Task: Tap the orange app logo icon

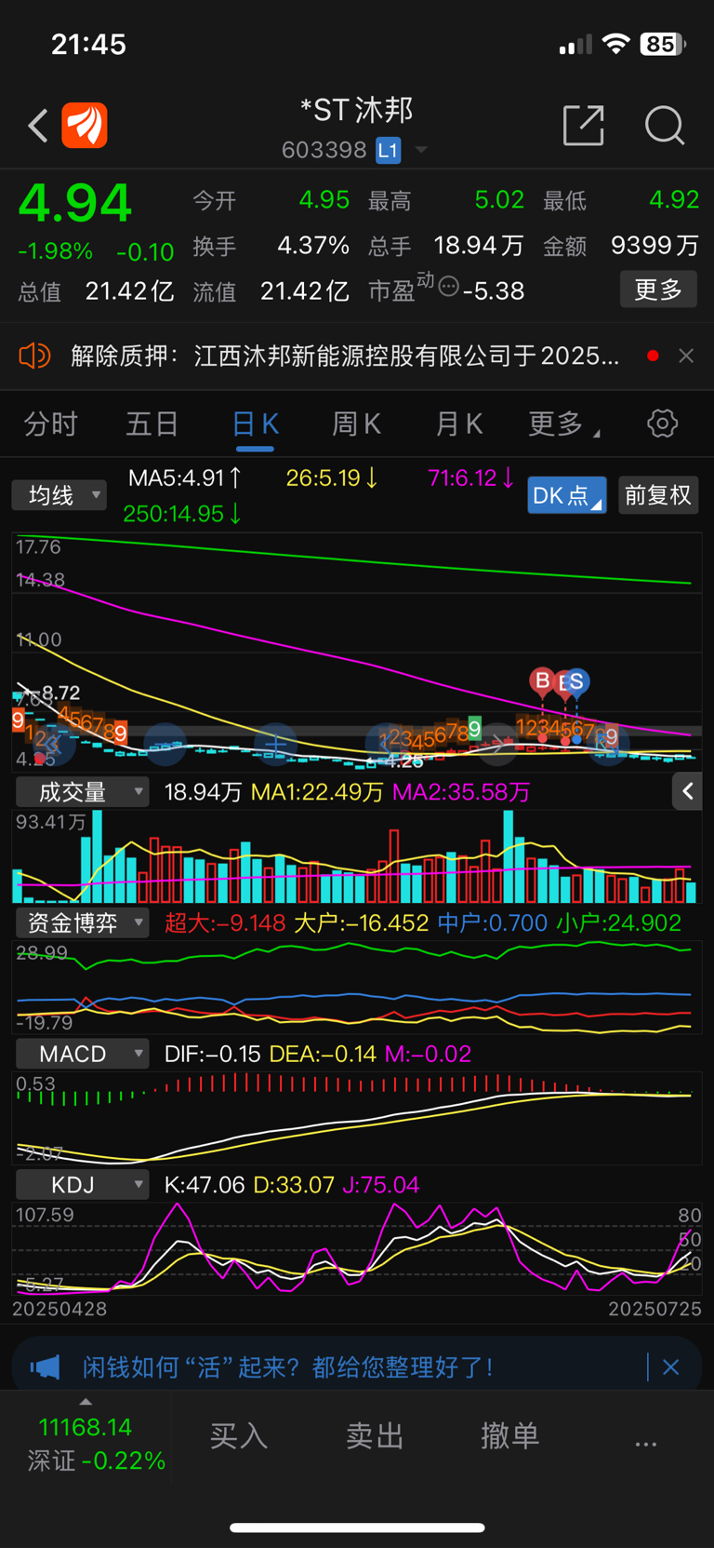Action: pyautogui.click(x=85, y=126)
